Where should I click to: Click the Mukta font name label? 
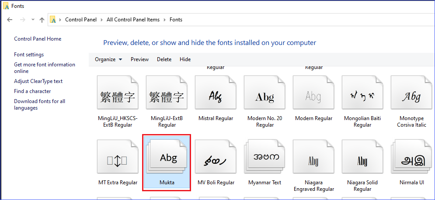167,183
